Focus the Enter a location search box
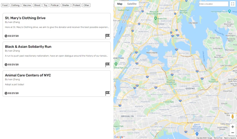Viewport: 237px width, 139px height. click(x=213, y=4)
